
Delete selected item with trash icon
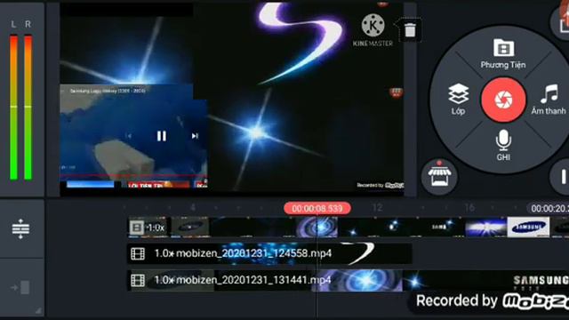[x=410, y=29]
